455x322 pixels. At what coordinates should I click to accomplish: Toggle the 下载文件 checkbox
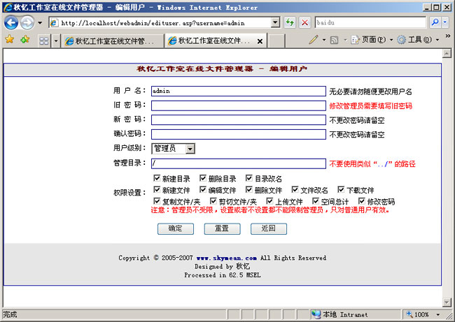(x=342, y=189)
